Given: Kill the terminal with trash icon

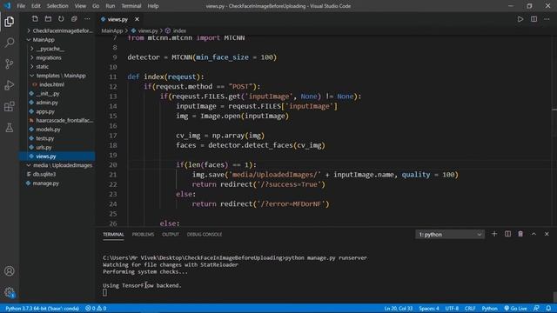Looking at the screenshot, I should tap(520, 234).
